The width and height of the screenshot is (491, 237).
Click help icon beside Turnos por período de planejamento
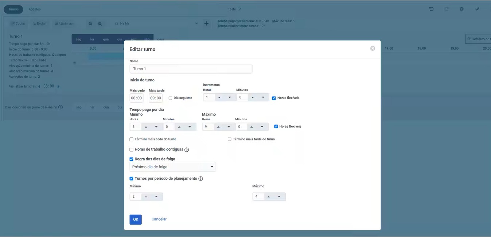tap(200, 179)
